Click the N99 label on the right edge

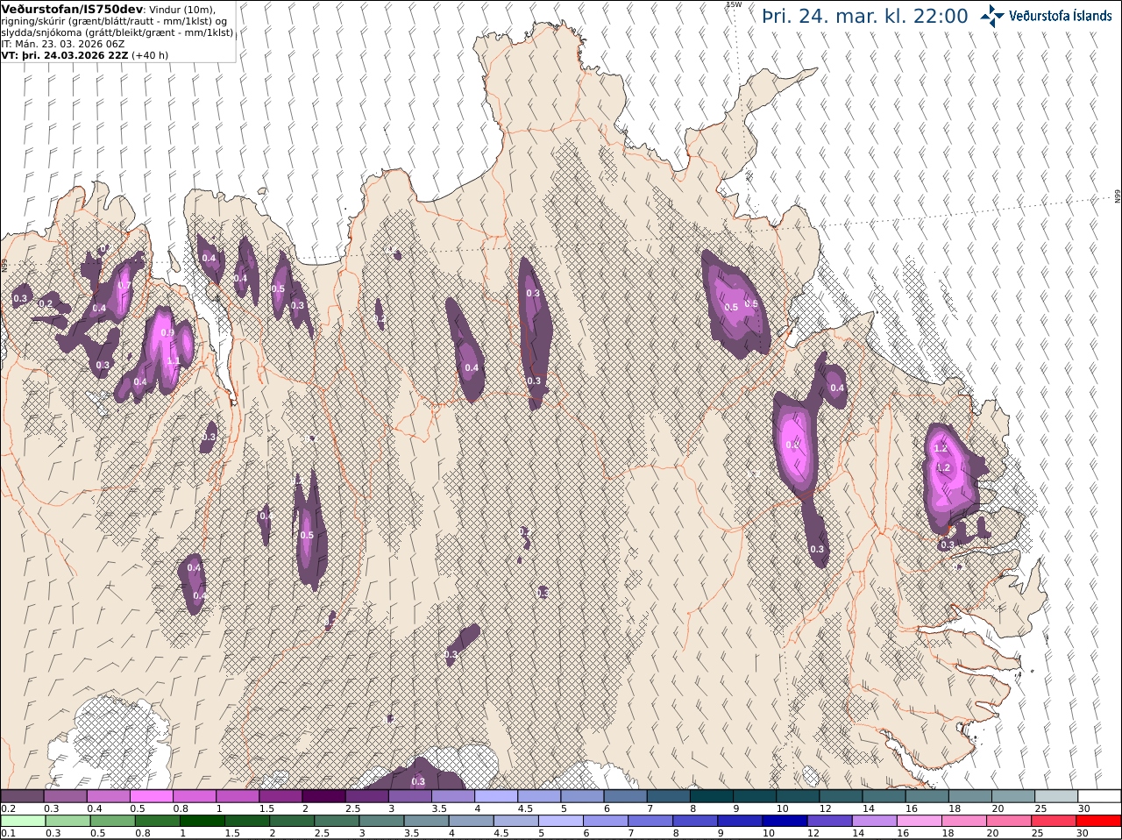1118,196
